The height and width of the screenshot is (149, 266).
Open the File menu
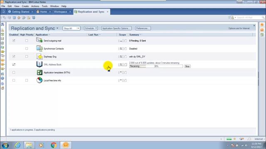point(3,6)
